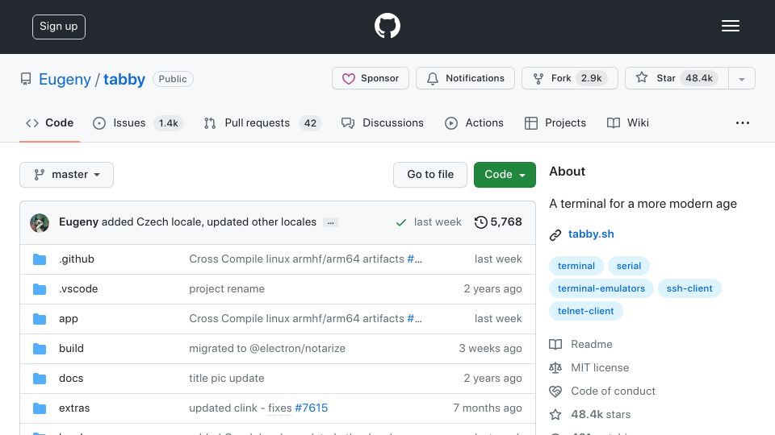Viewport: 775px width, 435px height.
Task: Click the .github folder icon
Action: pos(40,259)
